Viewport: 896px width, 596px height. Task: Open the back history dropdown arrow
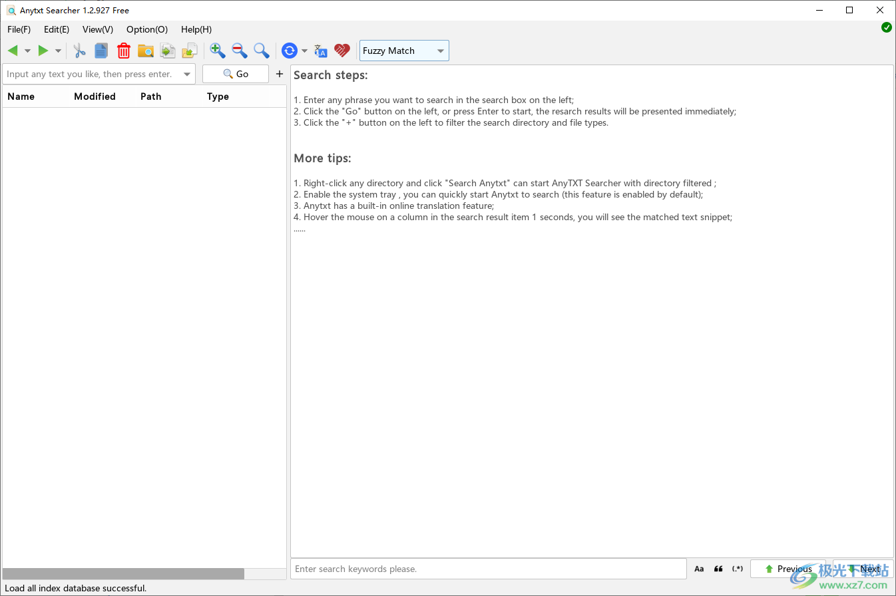click(27, 51)
